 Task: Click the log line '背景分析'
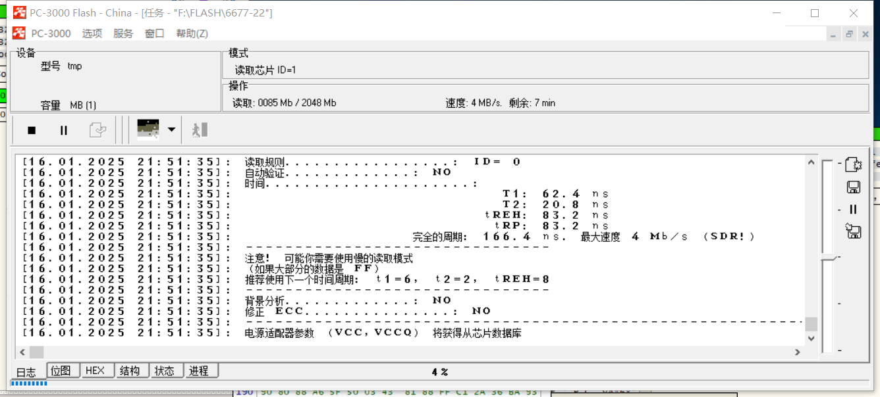click(348, 300)
